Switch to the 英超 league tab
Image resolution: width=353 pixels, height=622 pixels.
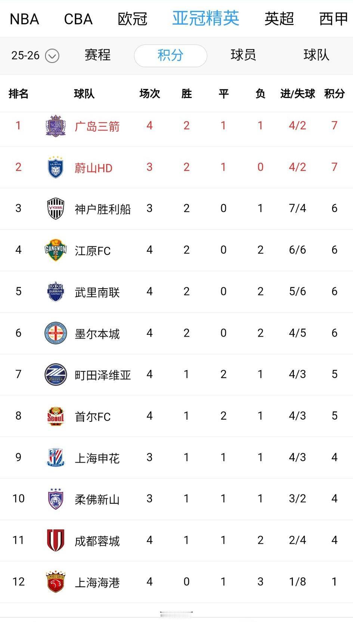(x=279, y=19)
